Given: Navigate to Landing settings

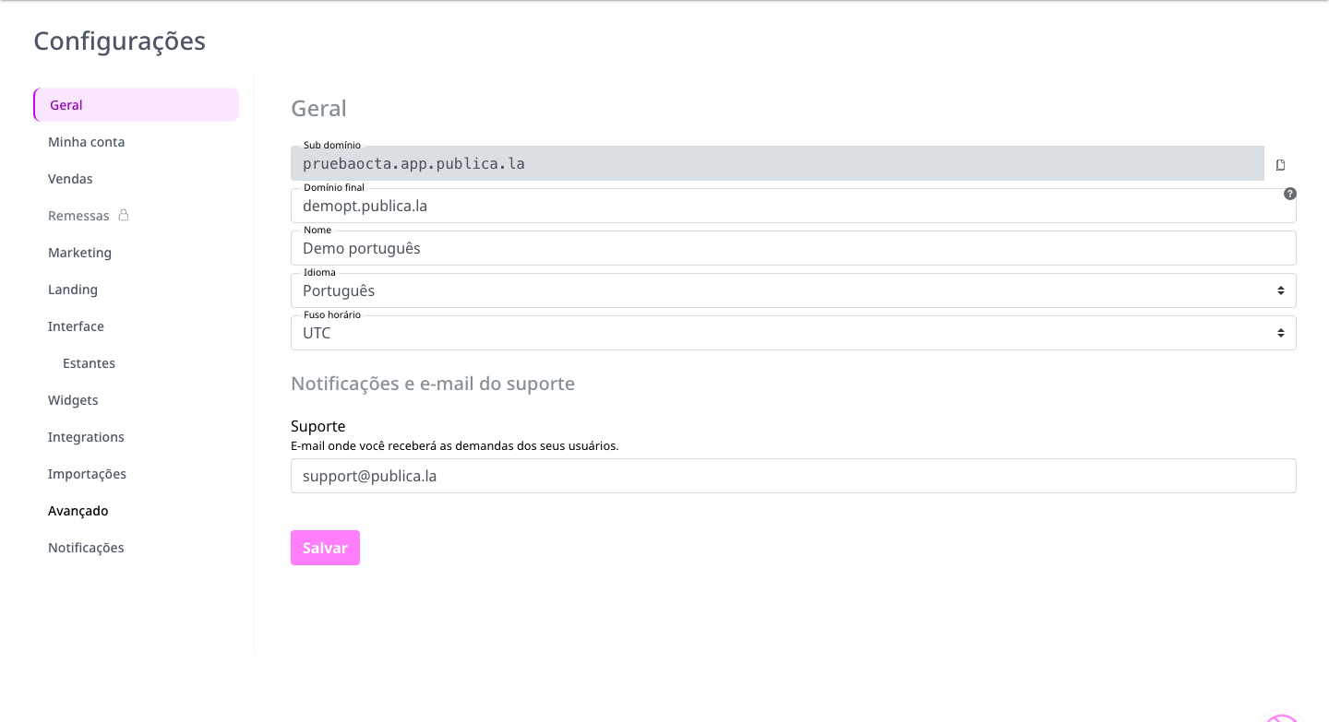Looking at the screenshot, I should click(x=73, y=290).
